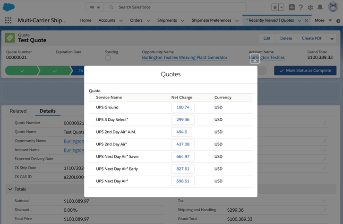Click the first completed path stage
The height and width of the screenshot is (224, 343).
[x=22, y=71]
